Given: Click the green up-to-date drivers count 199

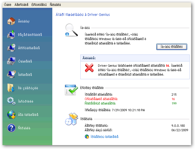Looking at the screenshot, I should tap(174, 103).
